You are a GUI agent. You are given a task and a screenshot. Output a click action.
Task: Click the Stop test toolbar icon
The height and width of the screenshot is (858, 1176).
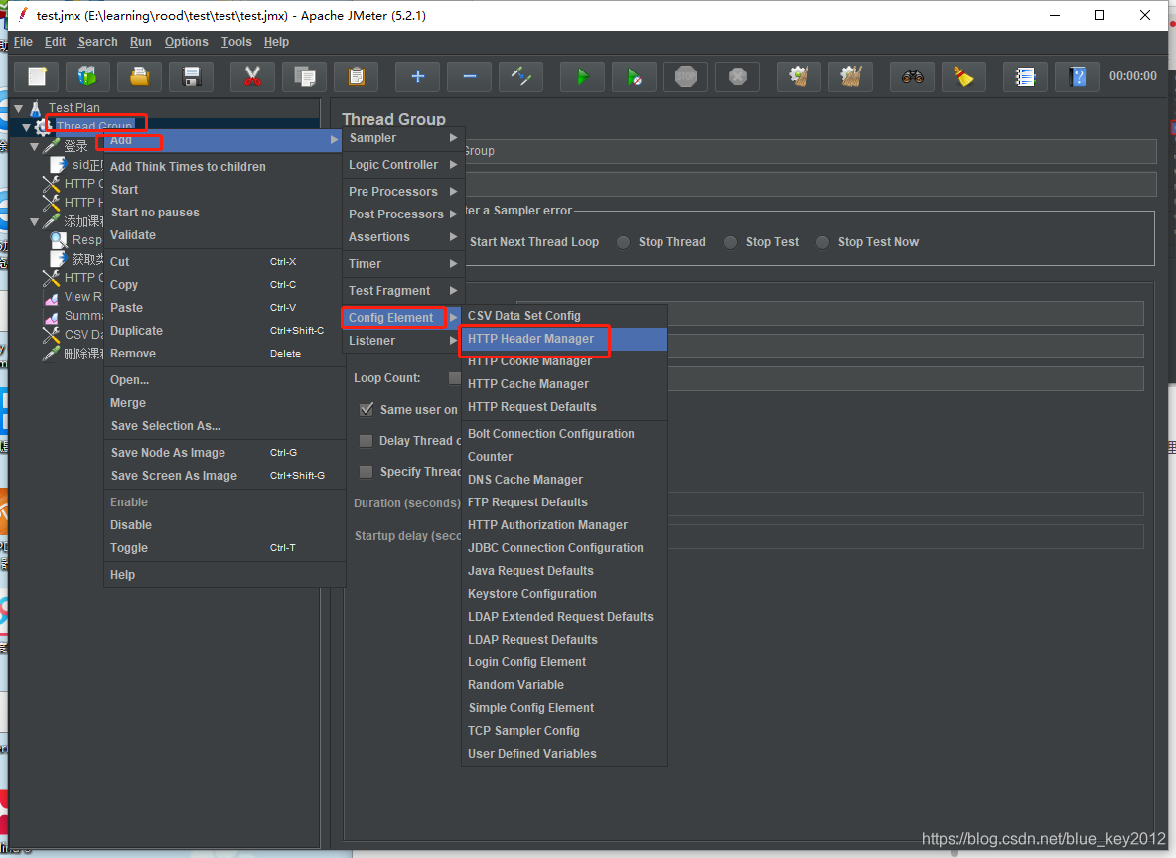click(686, 76)
